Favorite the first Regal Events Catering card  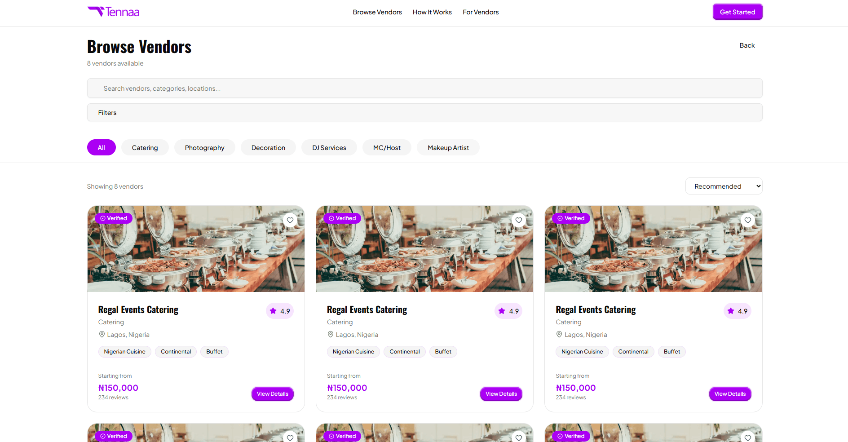(290, 220)
